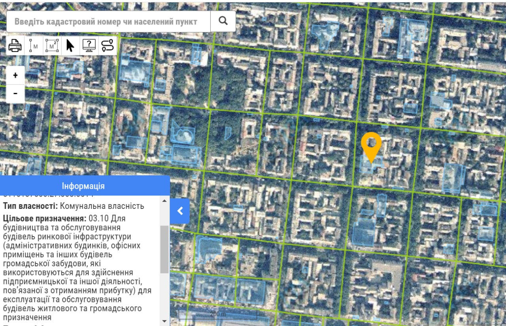
Task: Click the 'Тип власності' text line
Action: (74, 206)
